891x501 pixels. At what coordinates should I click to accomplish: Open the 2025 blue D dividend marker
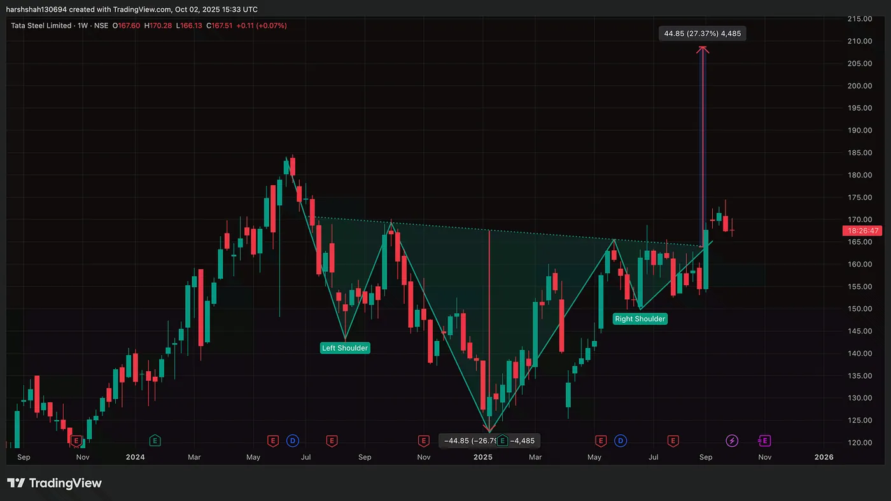coord(621,440)
